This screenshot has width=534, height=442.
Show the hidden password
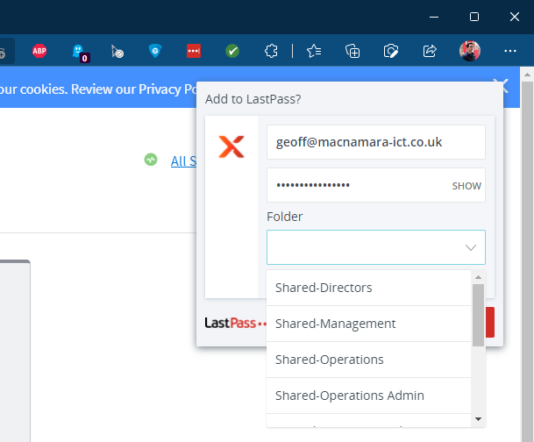pyautogui.click(x=466, y=186)
